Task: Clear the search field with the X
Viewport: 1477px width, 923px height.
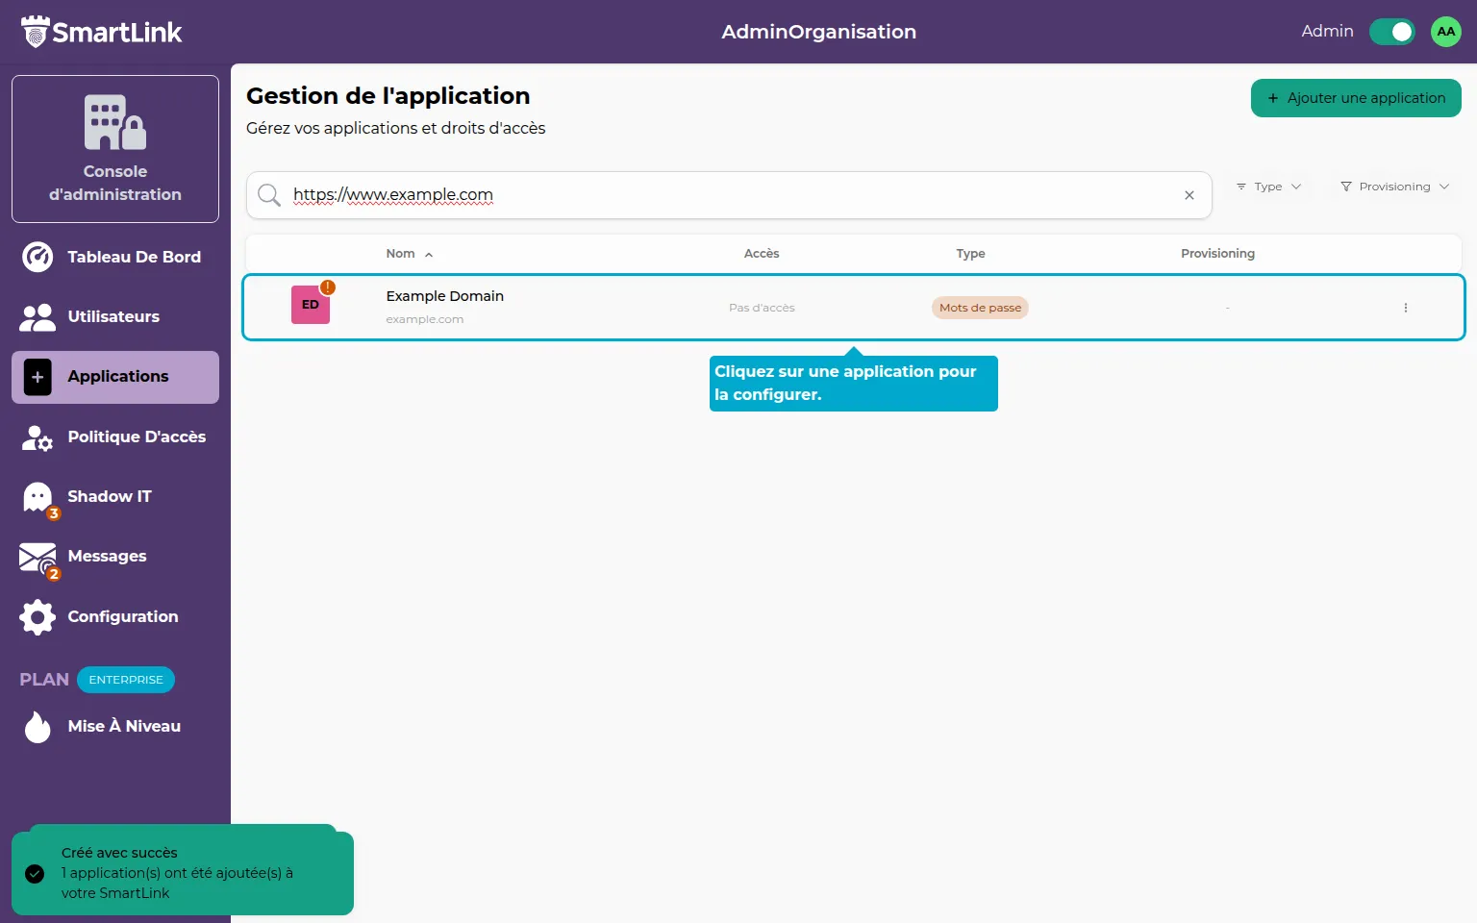Action: pyautogui.click(x=1189, y=195)
